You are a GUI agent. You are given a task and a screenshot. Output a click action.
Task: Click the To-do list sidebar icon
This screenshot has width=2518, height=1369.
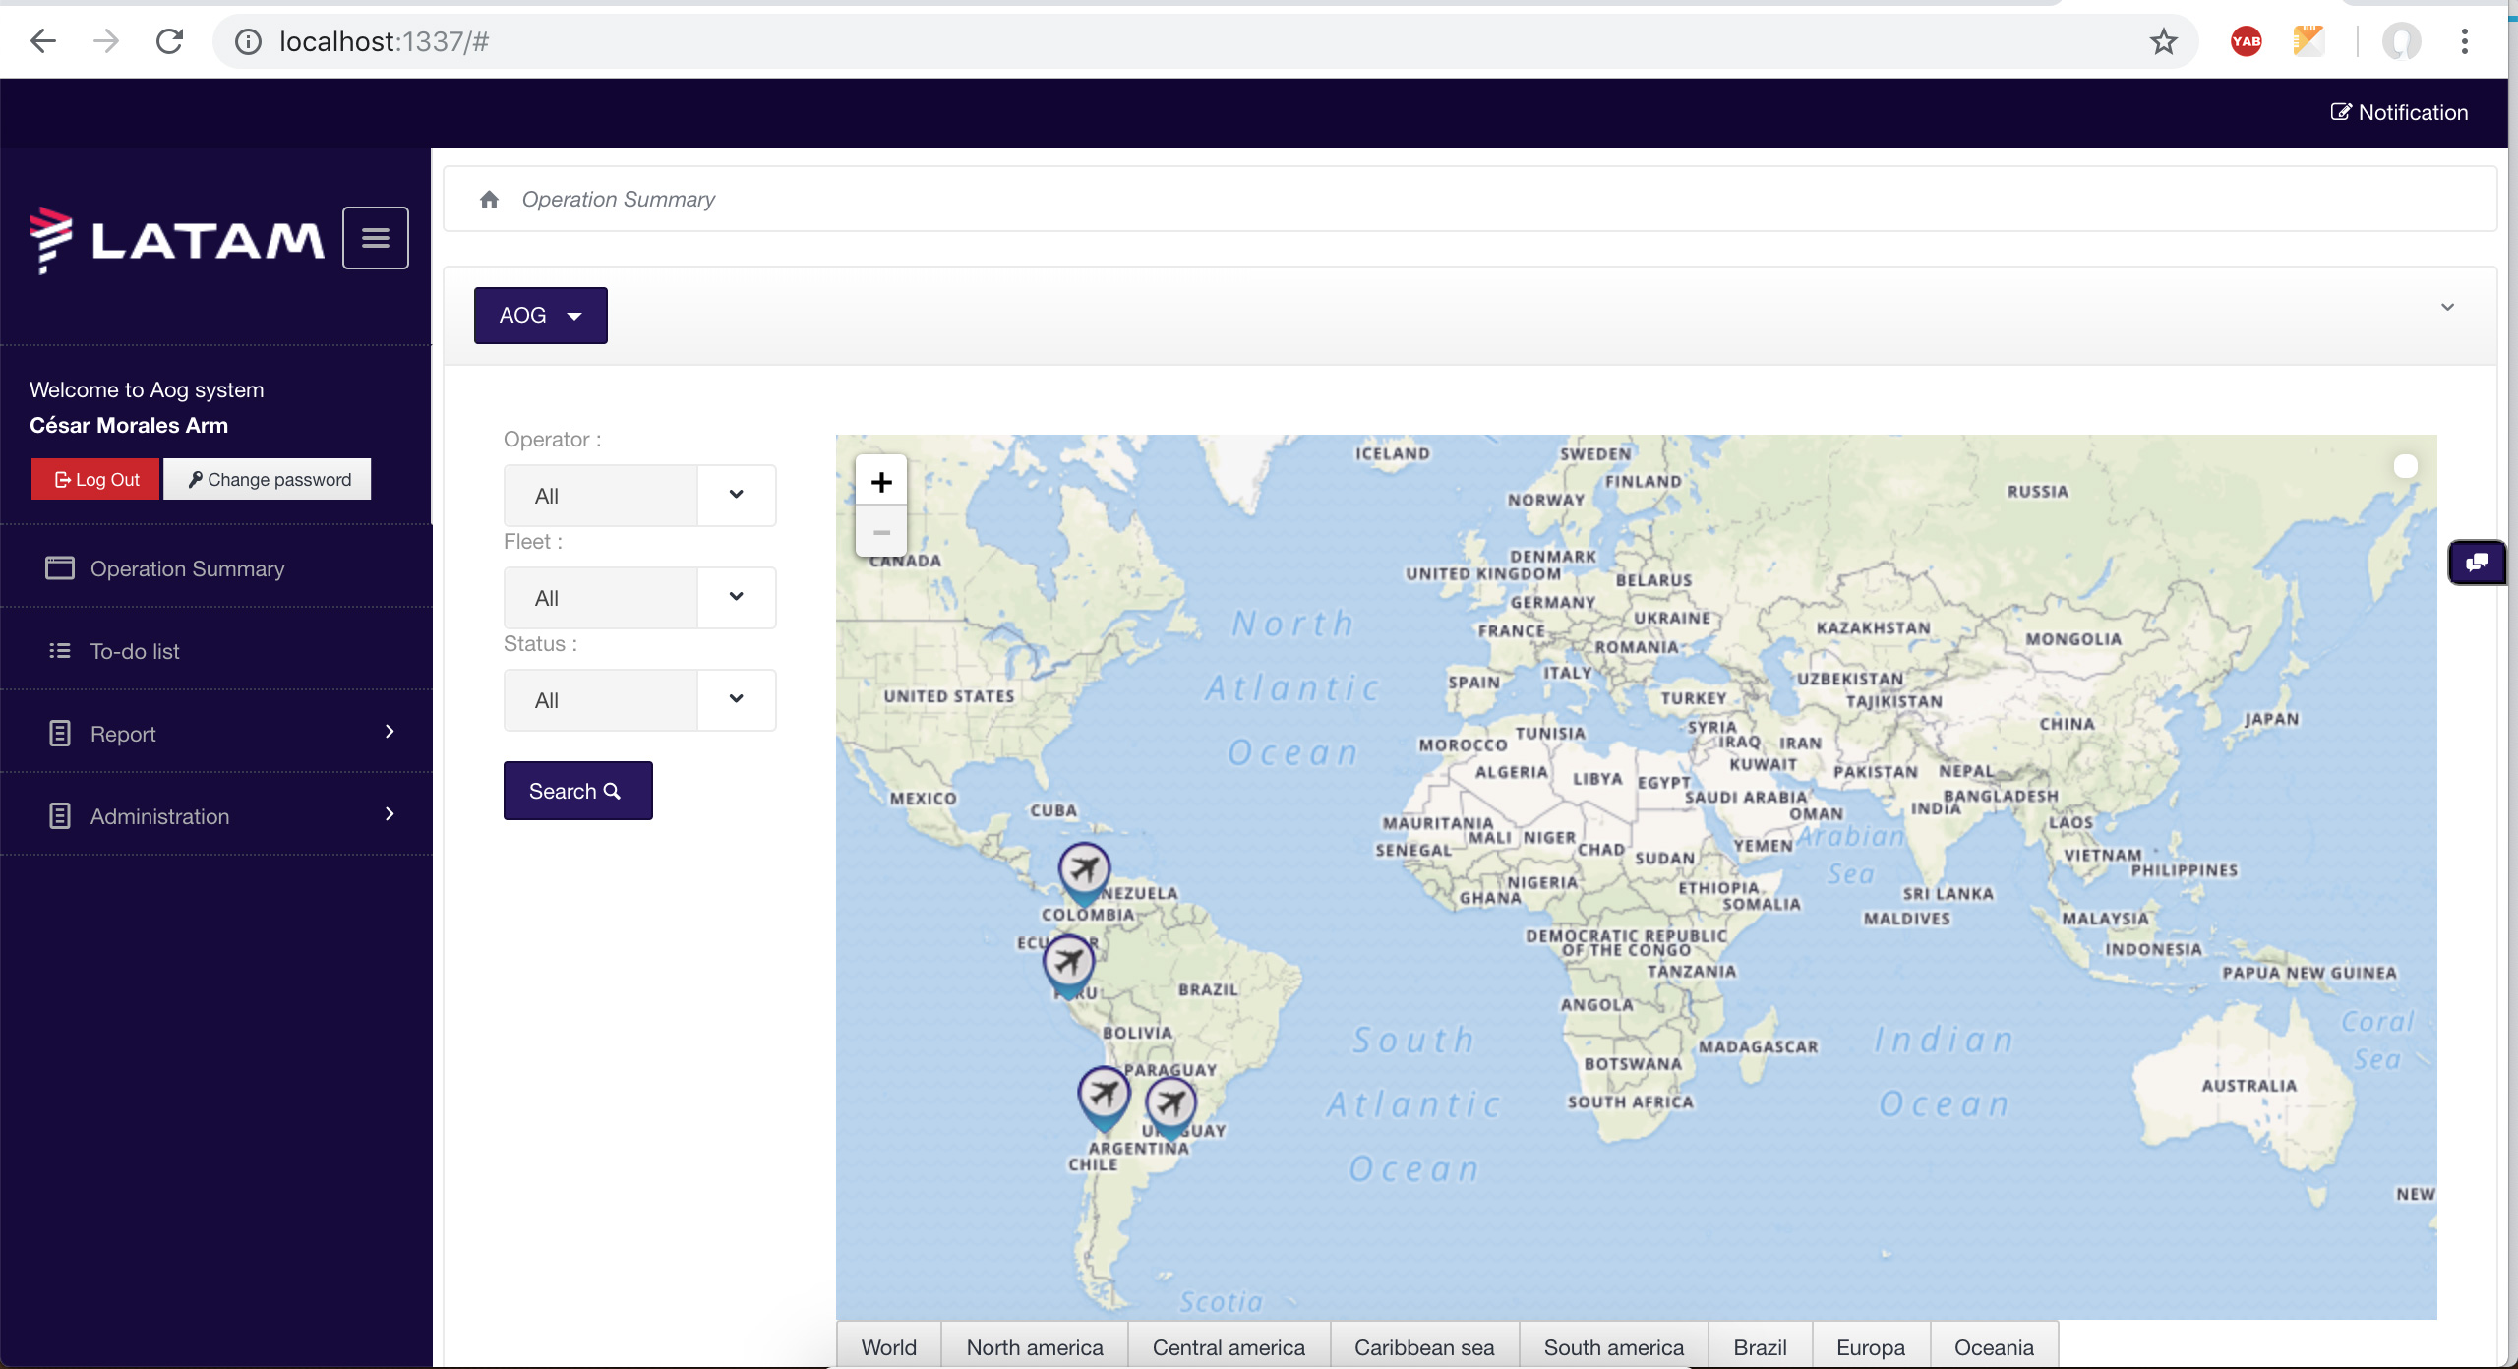click(60, 651)
